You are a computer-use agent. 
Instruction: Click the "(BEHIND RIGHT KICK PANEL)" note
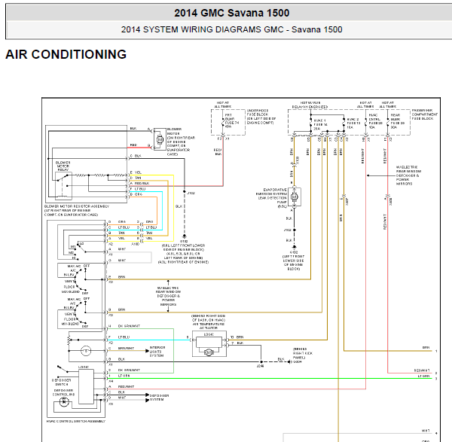tap(303, 353)
